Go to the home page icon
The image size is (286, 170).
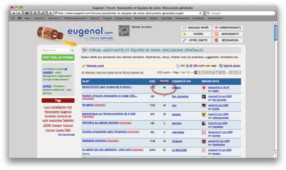click(x=35, y=13)
